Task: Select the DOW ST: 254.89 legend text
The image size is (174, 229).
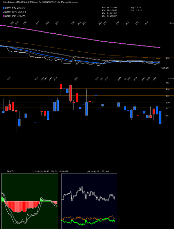Action: tap(15, 8)
